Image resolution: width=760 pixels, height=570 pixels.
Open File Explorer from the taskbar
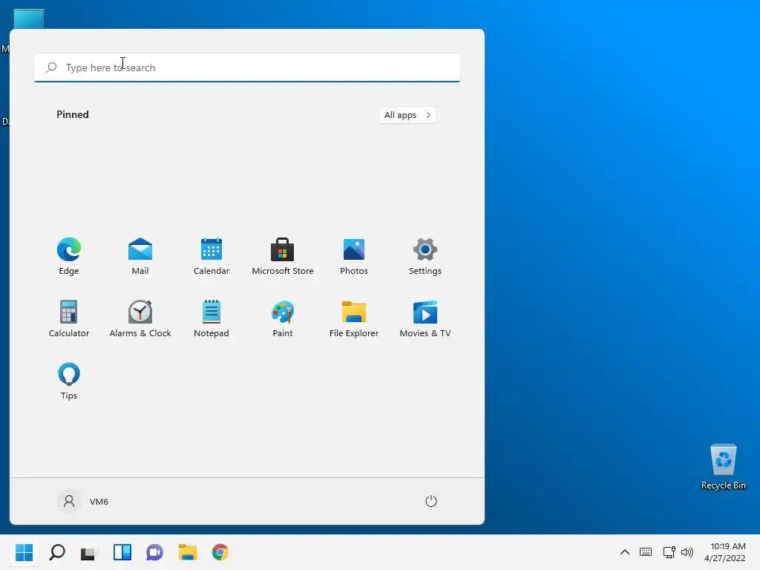pos(188,552)
